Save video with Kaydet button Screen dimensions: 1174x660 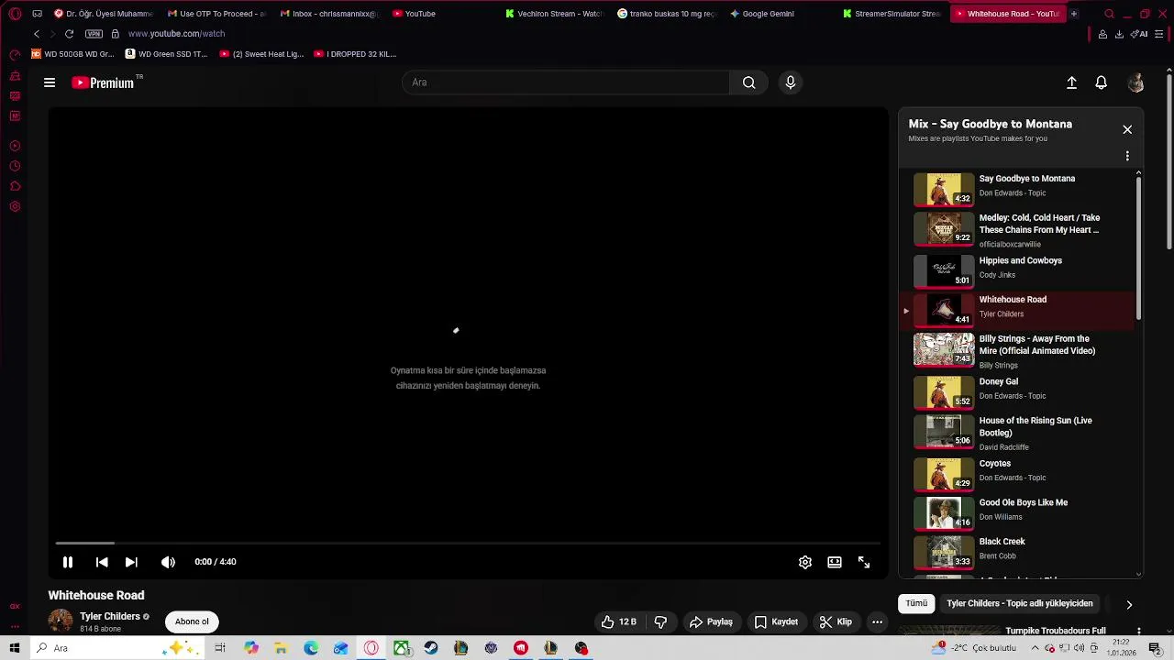coord(776,621)
